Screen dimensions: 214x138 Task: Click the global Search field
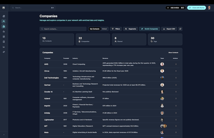pos(33,8)
